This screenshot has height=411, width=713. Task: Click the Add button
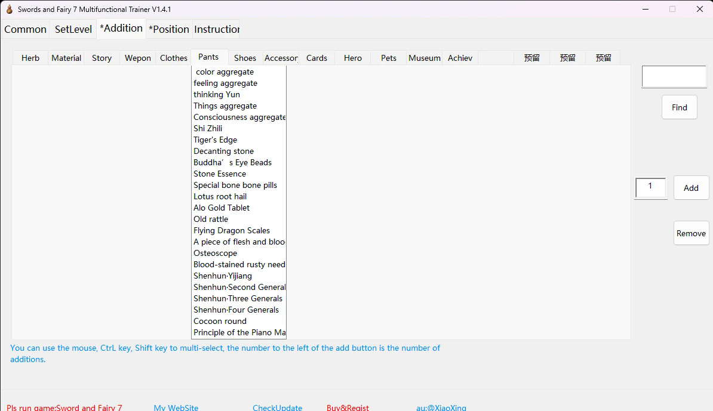click(691, 187)
